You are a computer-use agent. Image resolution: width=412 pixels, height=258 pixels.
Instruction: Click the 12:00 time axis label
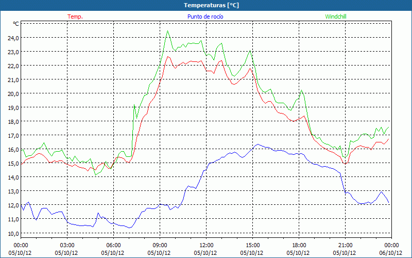pyautogui.click(x=207, y=246)
